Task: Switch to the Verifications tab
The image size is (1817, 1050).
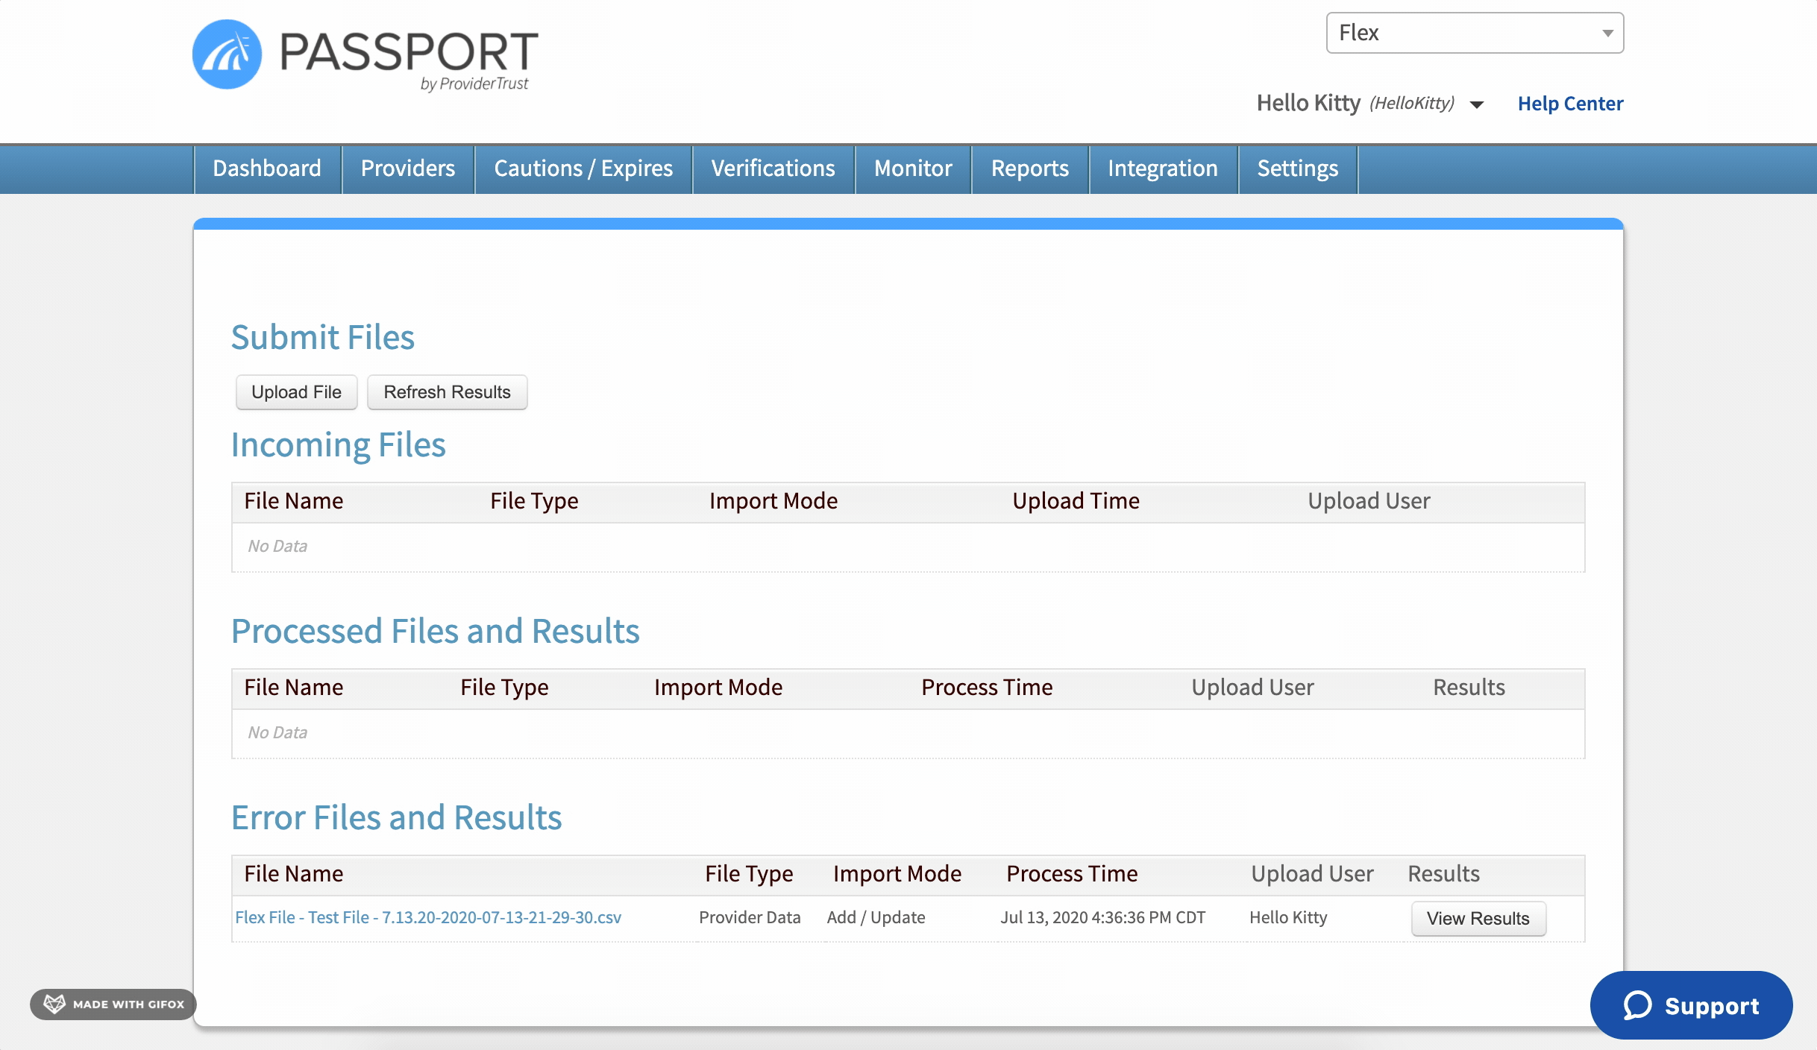Action: 773,169
